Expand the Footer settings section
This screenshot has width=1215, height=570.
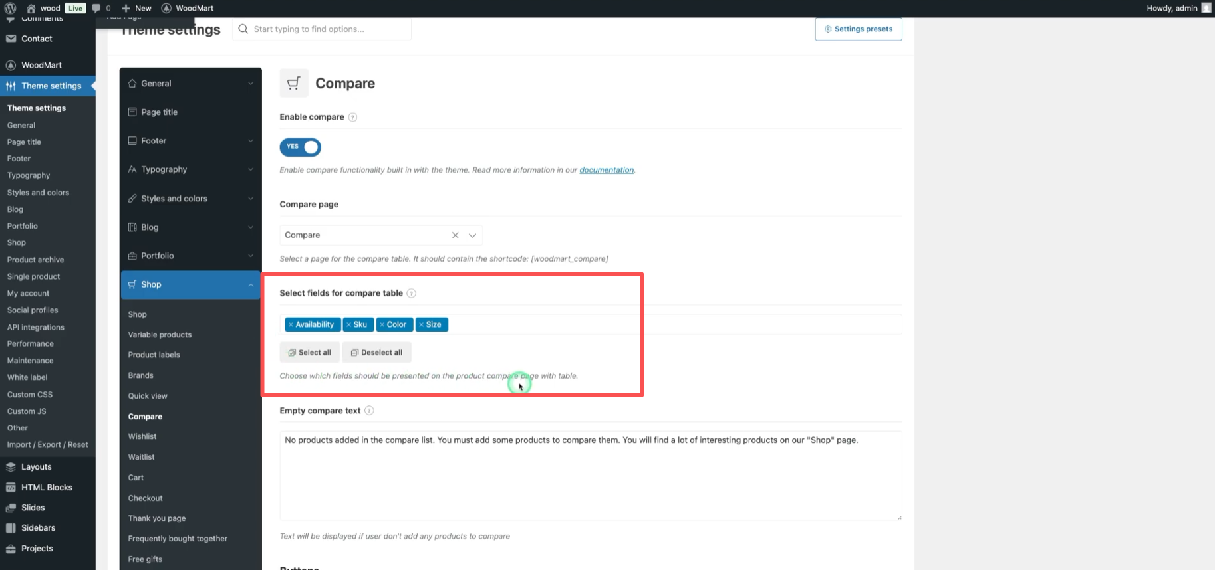pos(191,141)
